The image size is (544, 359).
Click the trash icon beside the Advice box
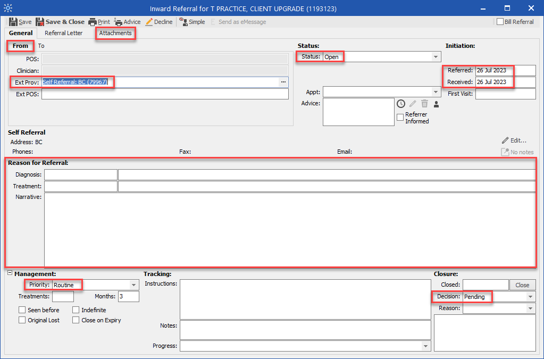tap(424, 104)
